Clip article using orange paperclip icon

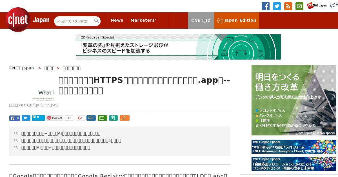pos(124,118)
